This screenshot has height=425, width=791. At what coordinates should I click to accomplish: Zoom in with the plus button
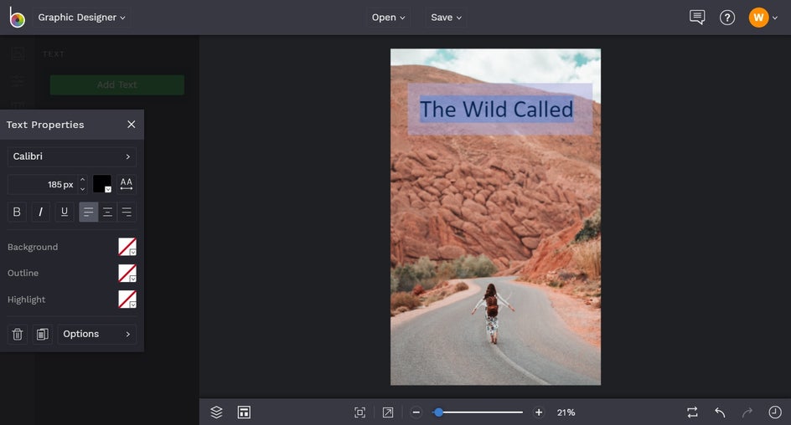point(539,412)
